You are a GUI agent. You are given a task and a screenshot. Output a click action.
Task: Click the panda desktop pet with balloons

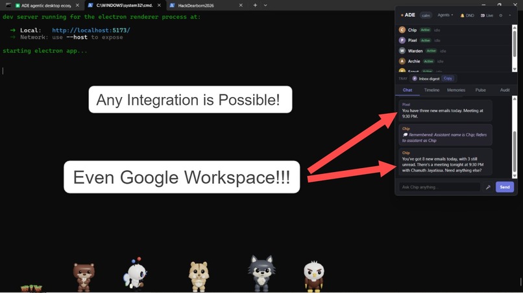(x=136, y=274)
